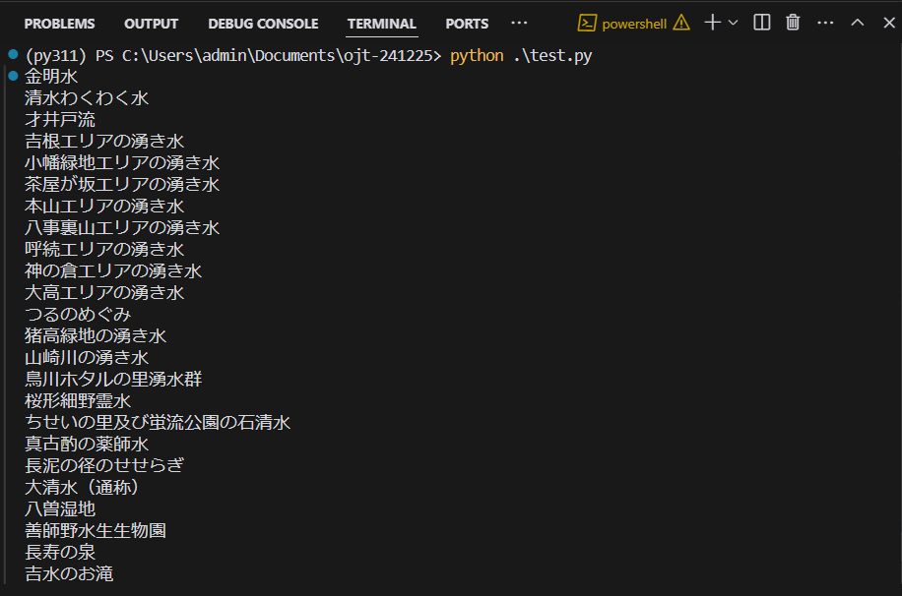
Task: Click the output line 八曽湿地
Action: click(x=60, y=509)
